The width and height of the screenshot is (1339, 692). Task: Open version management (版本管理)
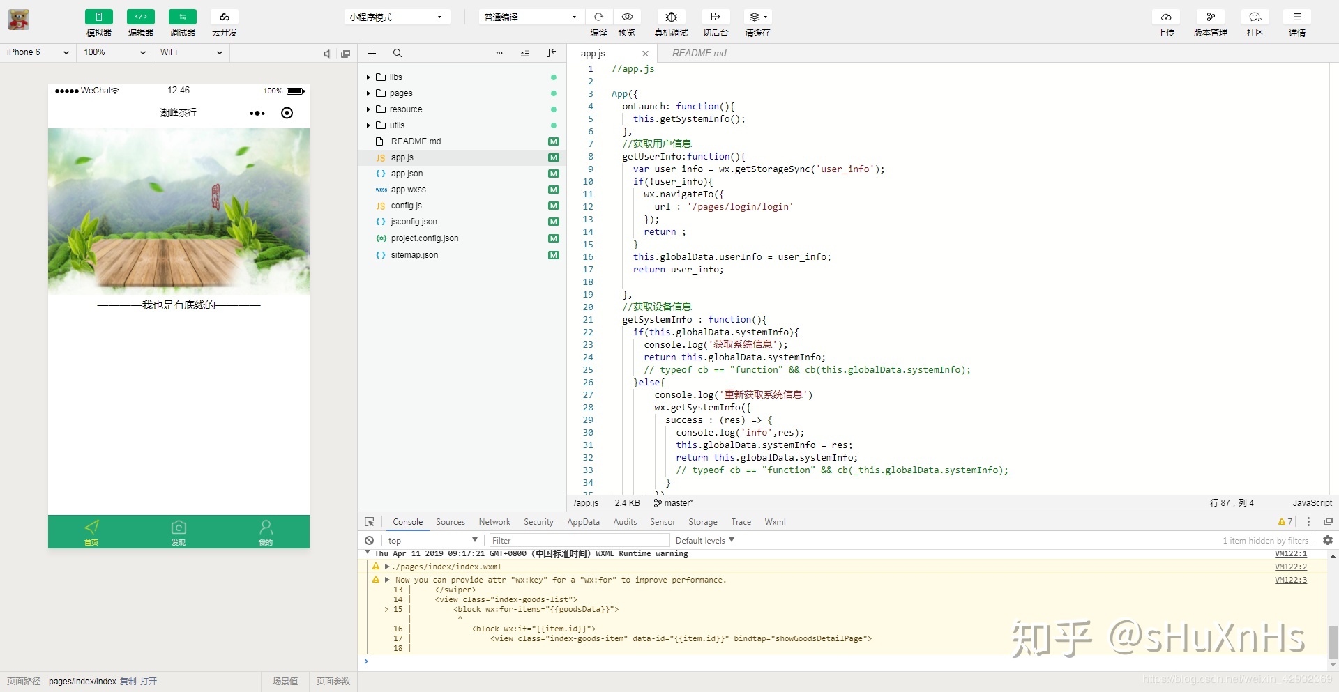[1211, 17]
